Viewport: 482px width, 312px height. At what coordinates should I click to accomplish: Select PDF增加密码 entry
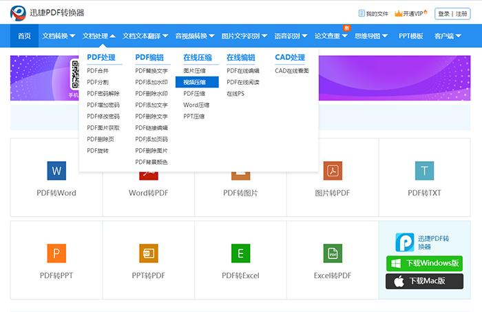click(103, 105)
